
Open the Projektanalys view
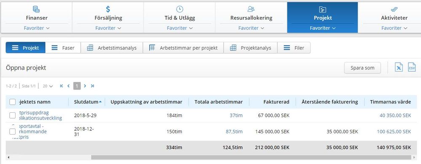click(x=250, y=48)
